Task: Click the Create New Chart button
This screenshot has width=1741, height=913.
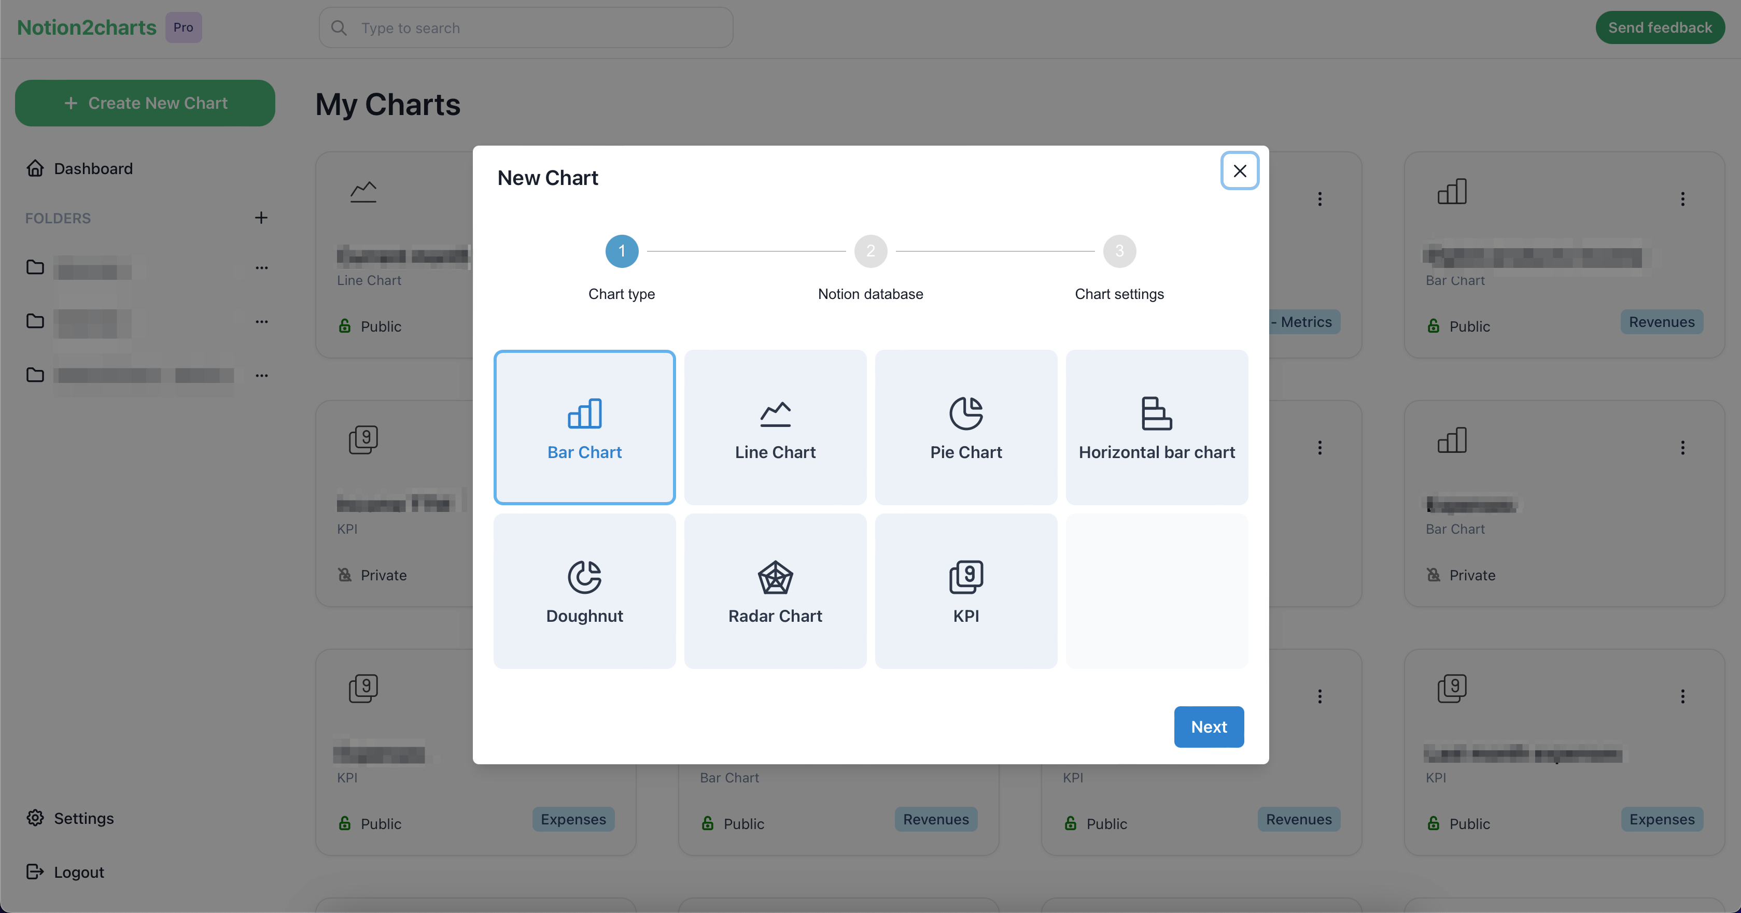Action: pos(145,103)
